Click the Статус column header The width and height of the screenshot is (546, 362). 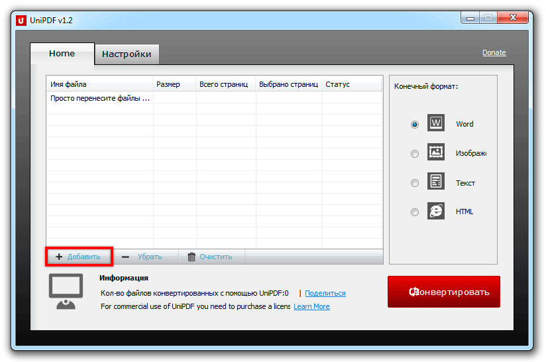352,84
